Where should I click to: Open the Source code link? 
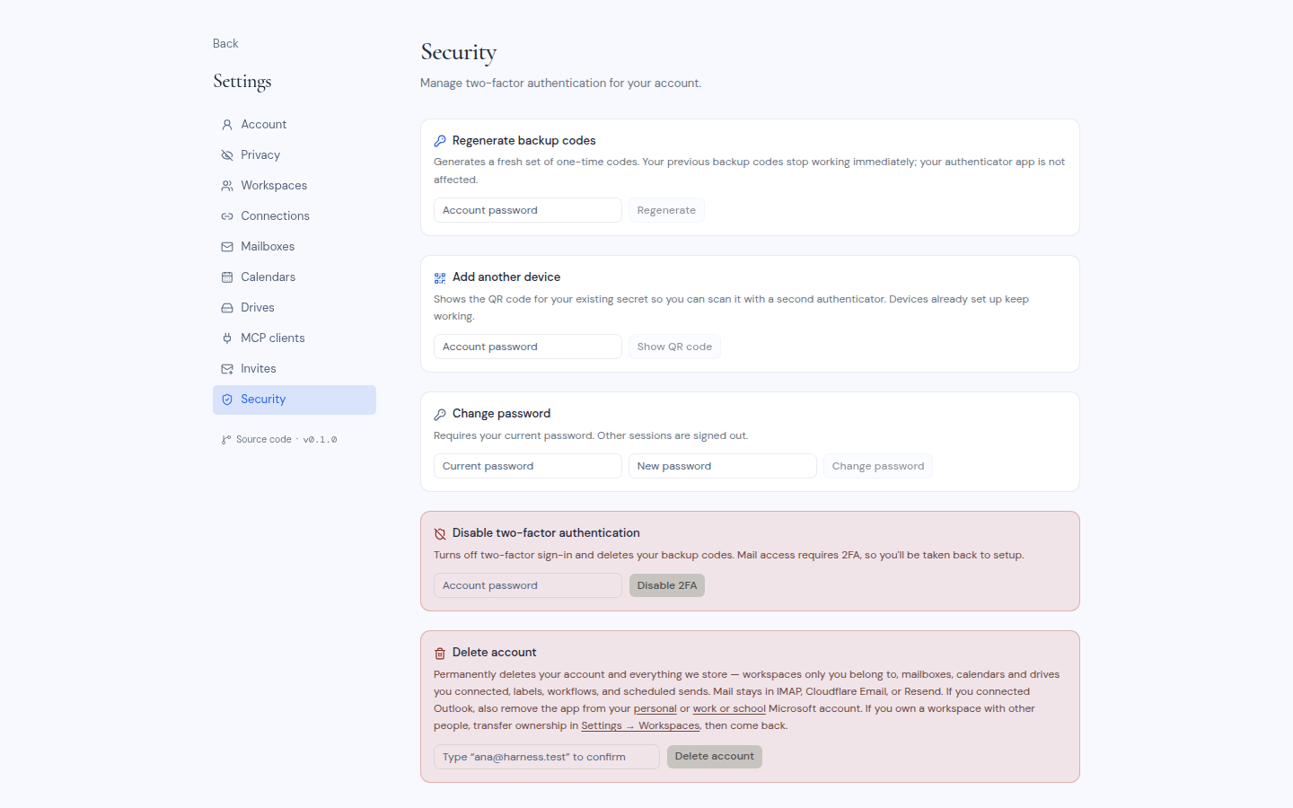tap(263, 440)
